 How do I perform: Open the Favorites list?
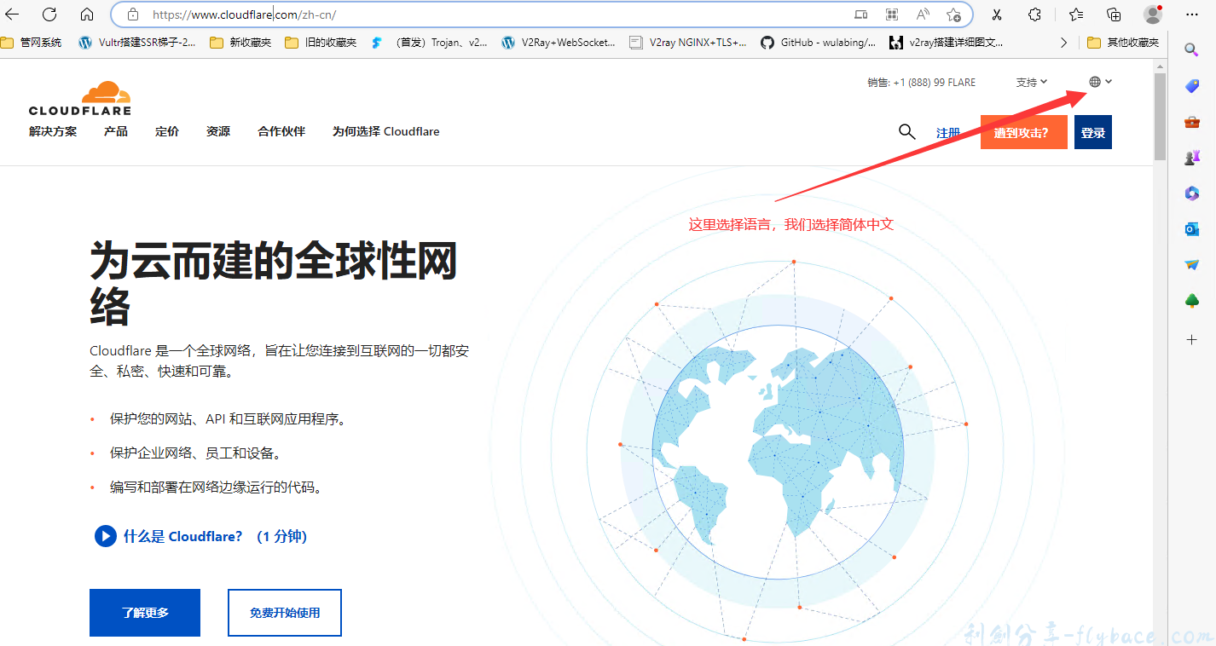point(1076,14)
